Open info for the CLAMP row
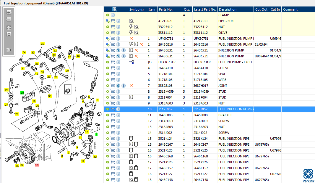 (x=113, y=15)
